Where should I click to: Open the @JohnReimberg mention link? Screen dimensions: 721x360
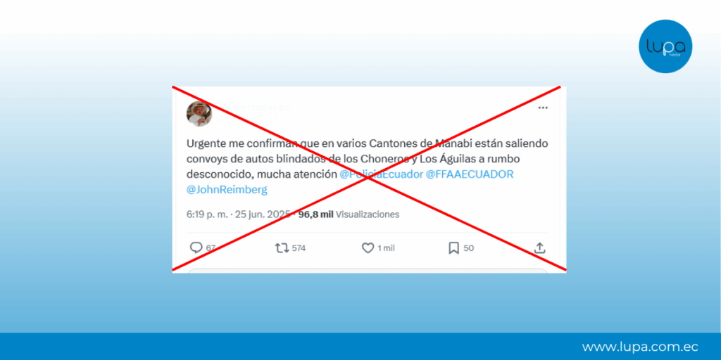[x=227, y=190]
